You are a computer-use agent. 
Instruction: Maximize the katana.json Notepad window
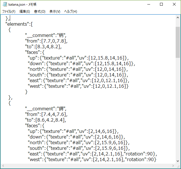click(x=161, y=5)
